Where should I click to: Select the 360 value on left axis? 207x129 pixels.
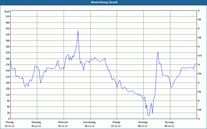click(8, 47)
